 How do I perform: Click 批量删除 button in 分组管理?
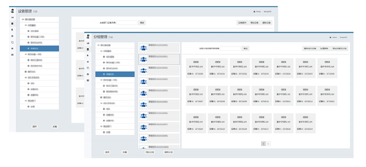click(324, 48)
